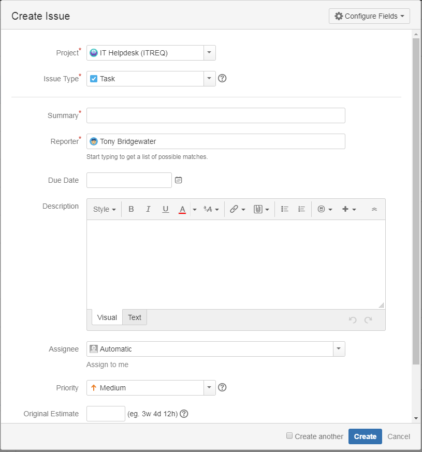Switch to the Text tab in Description
This screenshot has height=452, width=422.
(x=134, y=317)
